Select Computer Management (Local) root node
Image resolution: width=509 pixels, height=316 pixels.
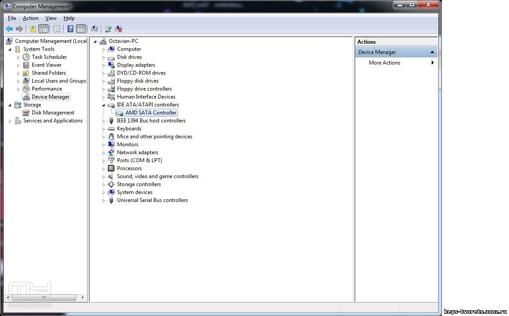pyautogui.click(x=51, y=41)
